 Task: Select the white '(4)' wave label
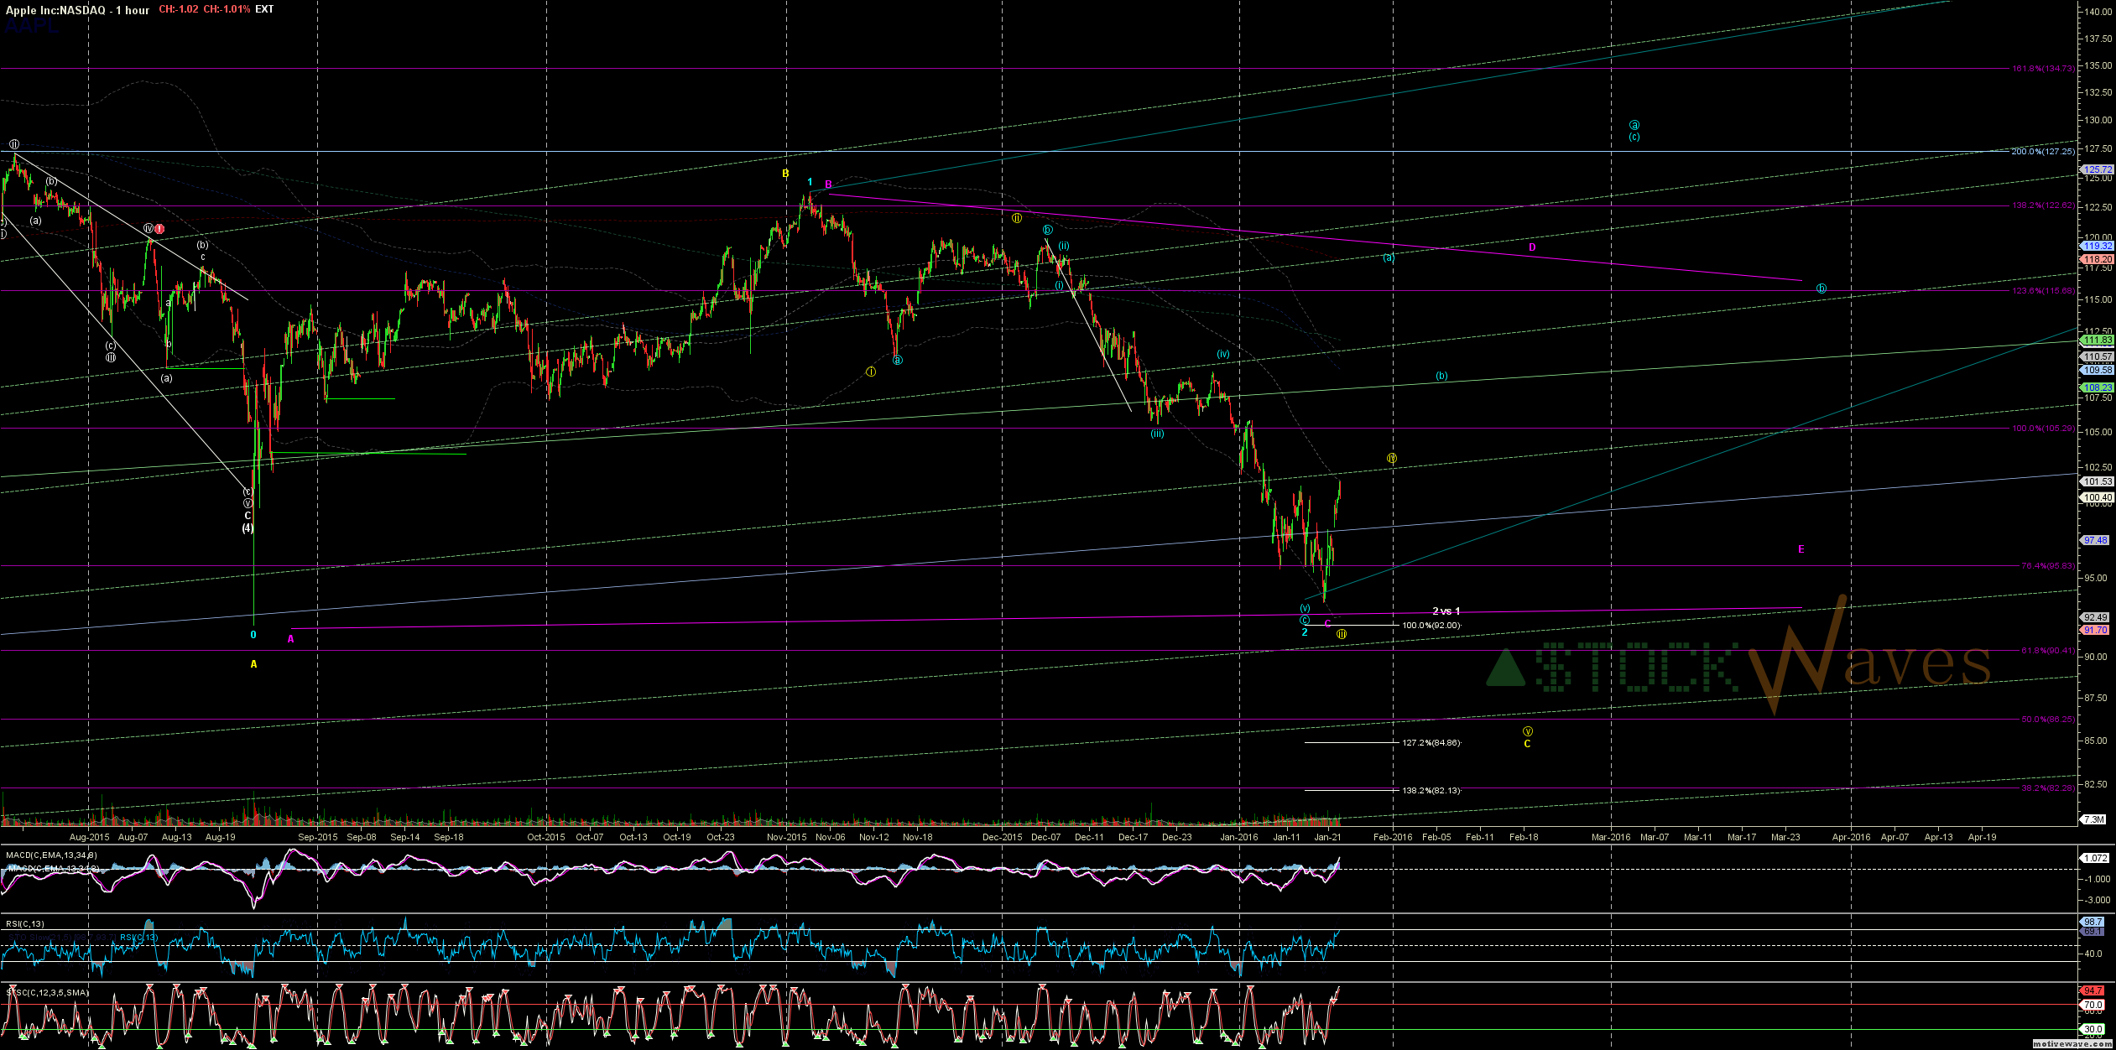248,528
